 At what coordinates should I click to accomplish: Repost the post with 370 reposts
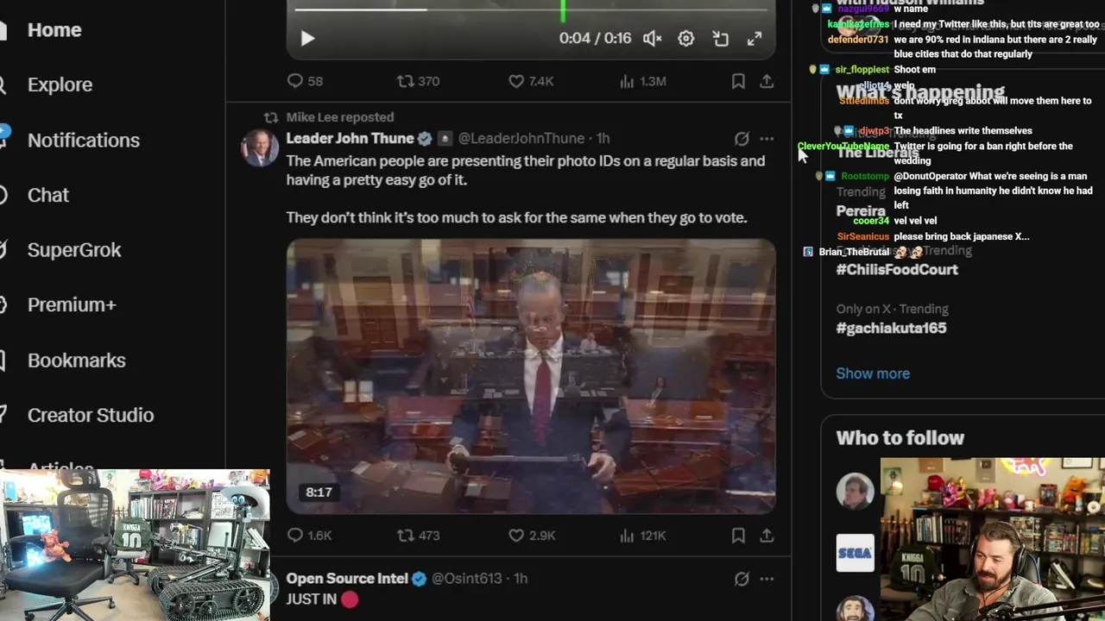point(418,81)
